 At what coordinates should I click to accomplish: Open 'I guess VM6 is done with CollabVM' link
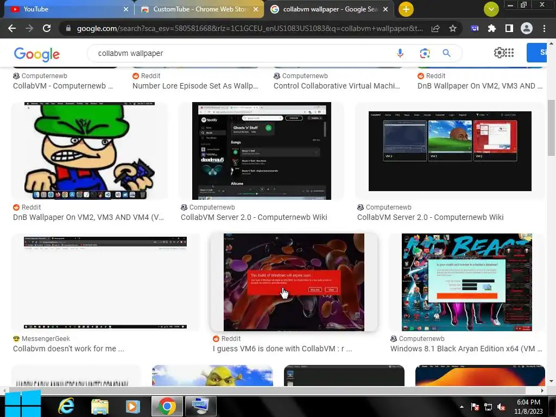coord(282,349)
